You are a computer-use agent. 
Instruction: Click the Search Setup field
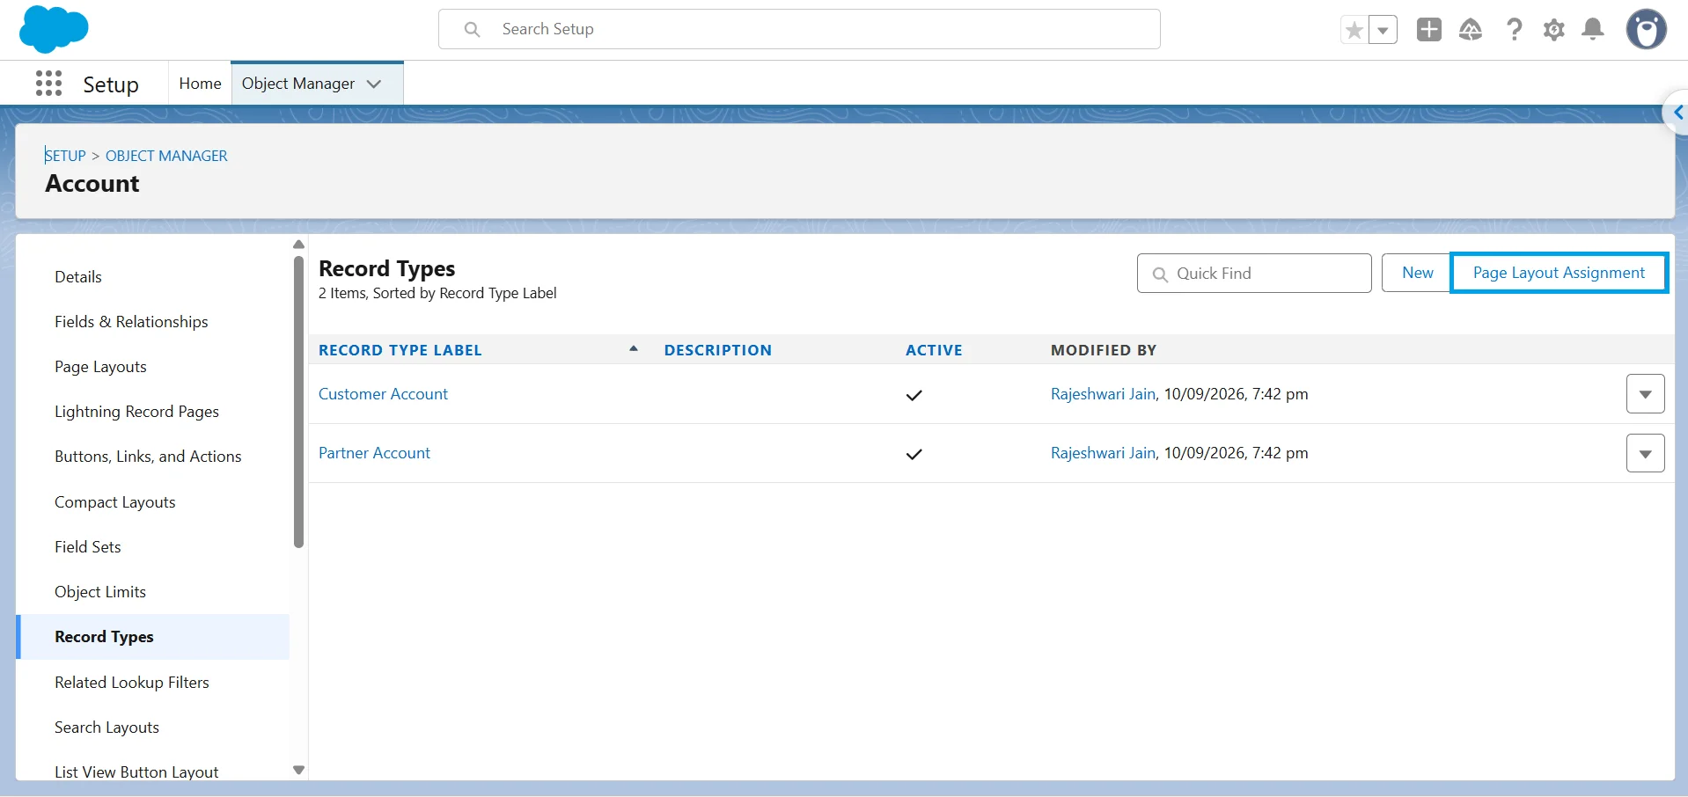point(799,29)
